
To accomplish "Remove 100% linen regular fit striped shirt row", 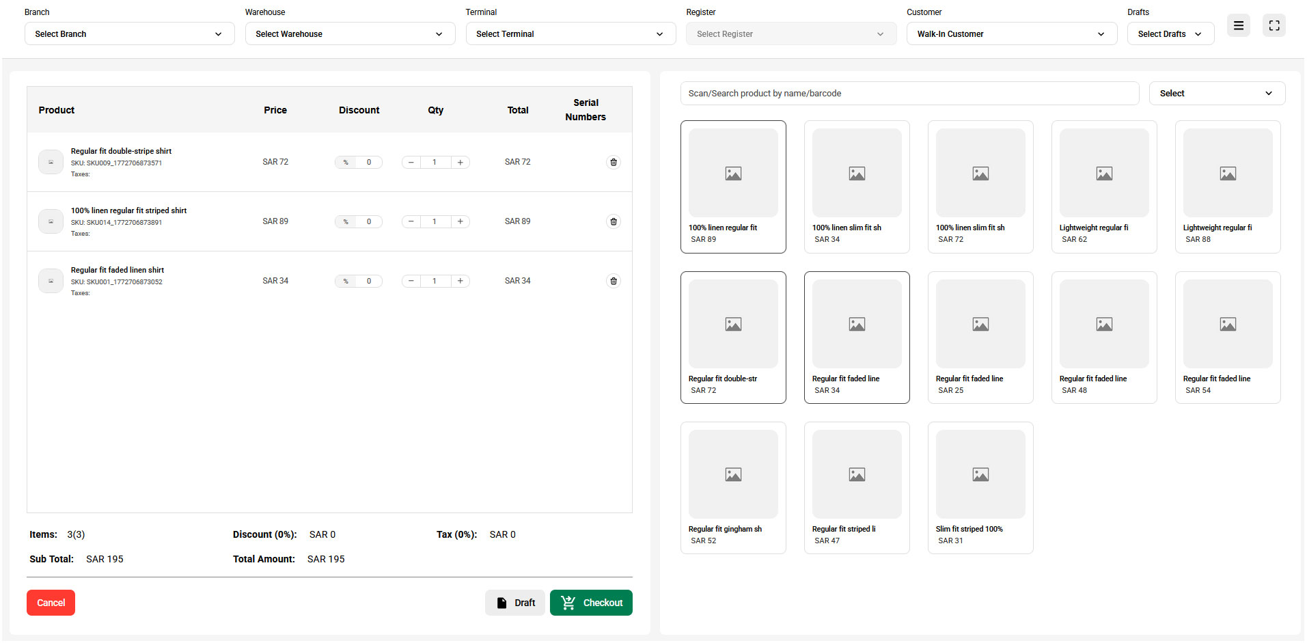I will (x=613, y=222).
